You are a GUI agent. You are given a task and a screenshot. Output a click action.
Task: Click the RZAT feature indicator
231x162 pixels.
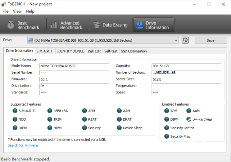tap(84, 119)
